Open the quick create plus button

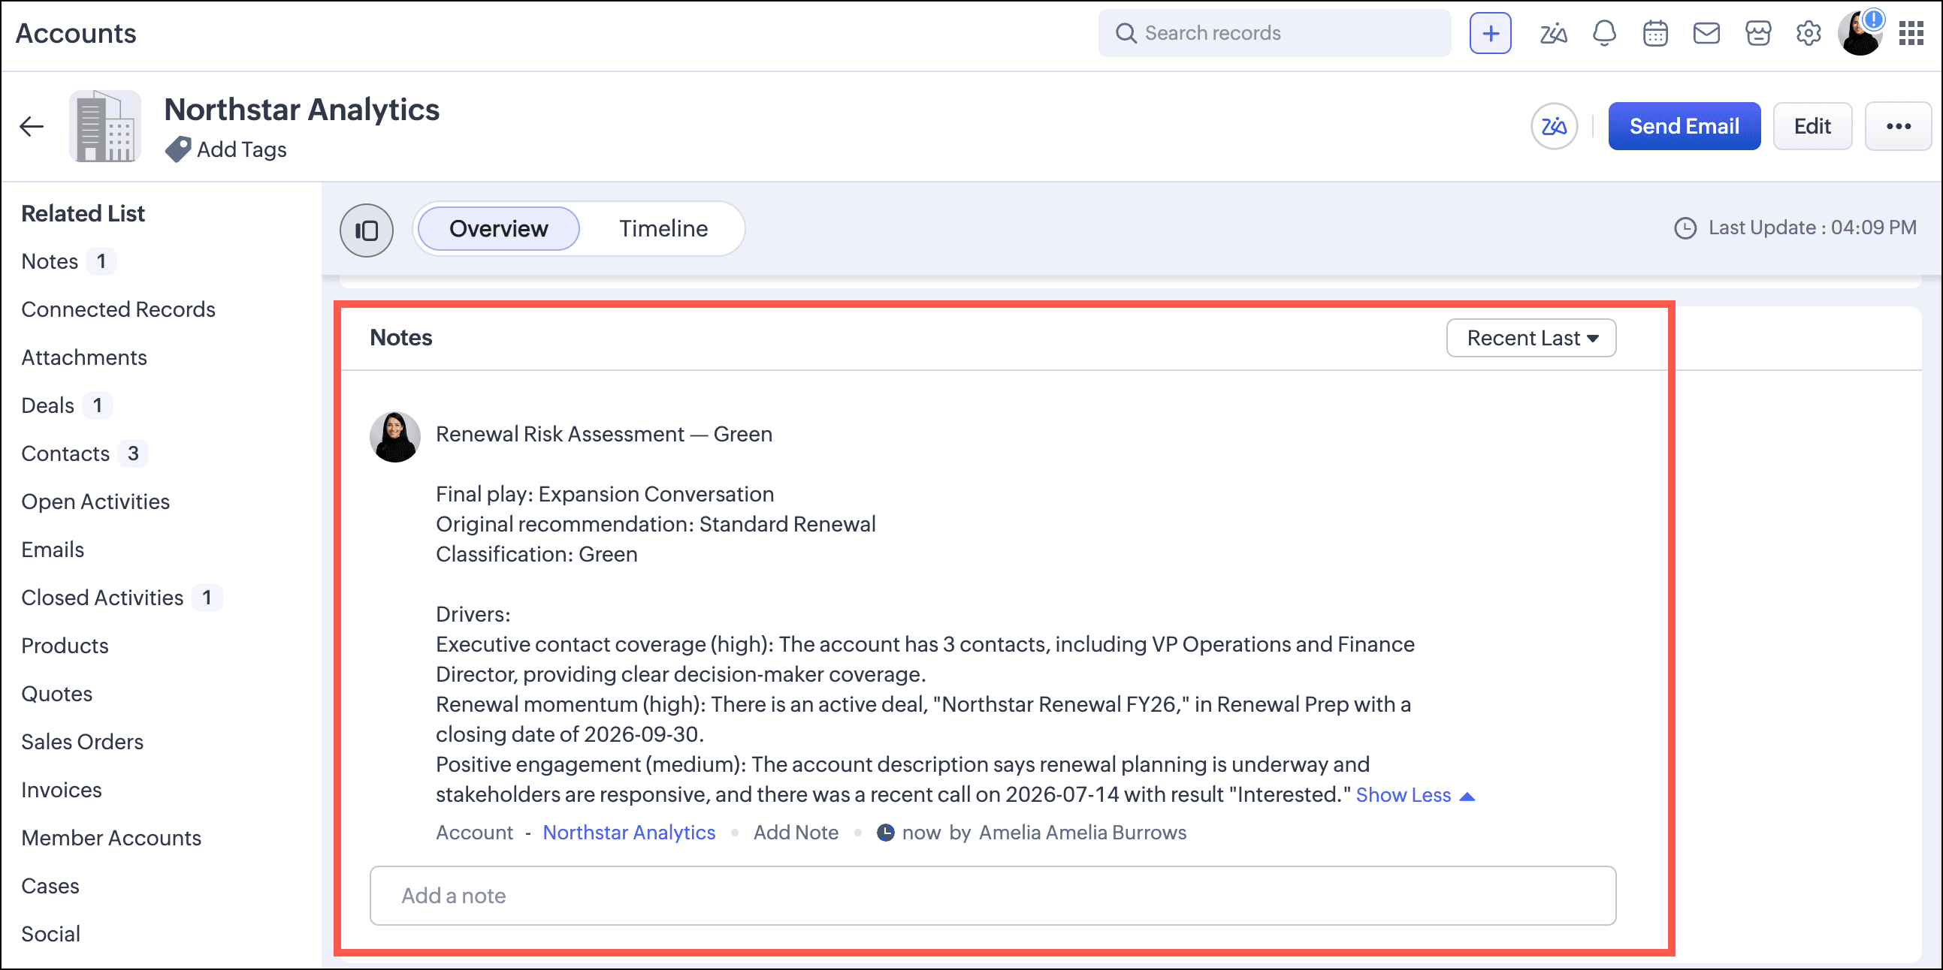click(1490, 33)
